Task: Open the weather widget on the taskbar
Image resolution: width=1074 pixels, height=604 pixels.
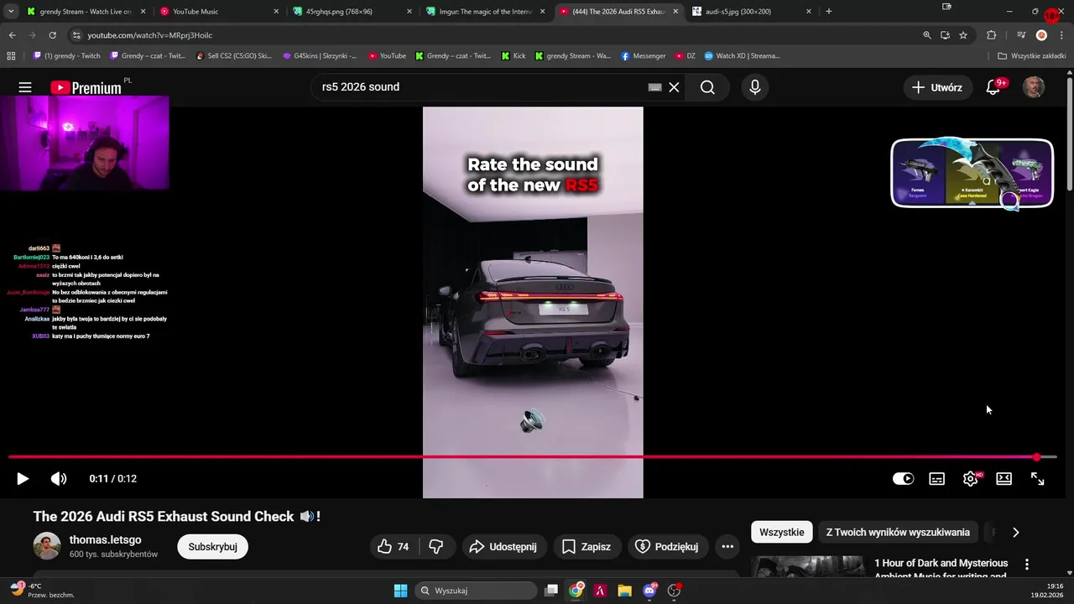Action: pyautogui.click(x=42, y=591)
